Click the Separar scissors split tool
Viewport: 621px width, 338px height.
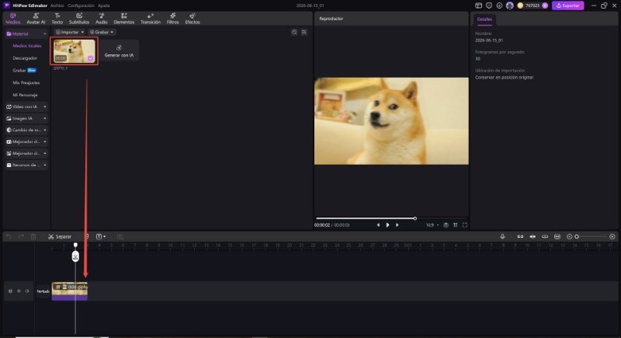click(60, 236)
